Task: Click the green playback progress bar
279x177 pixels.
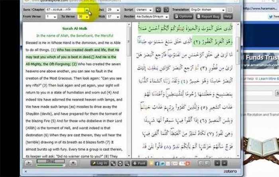Action: pos(51,165)
